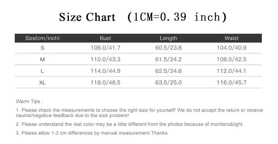This screenshot has width=278, height=144.
Task: Select the XL size row label
Action: 42,83
